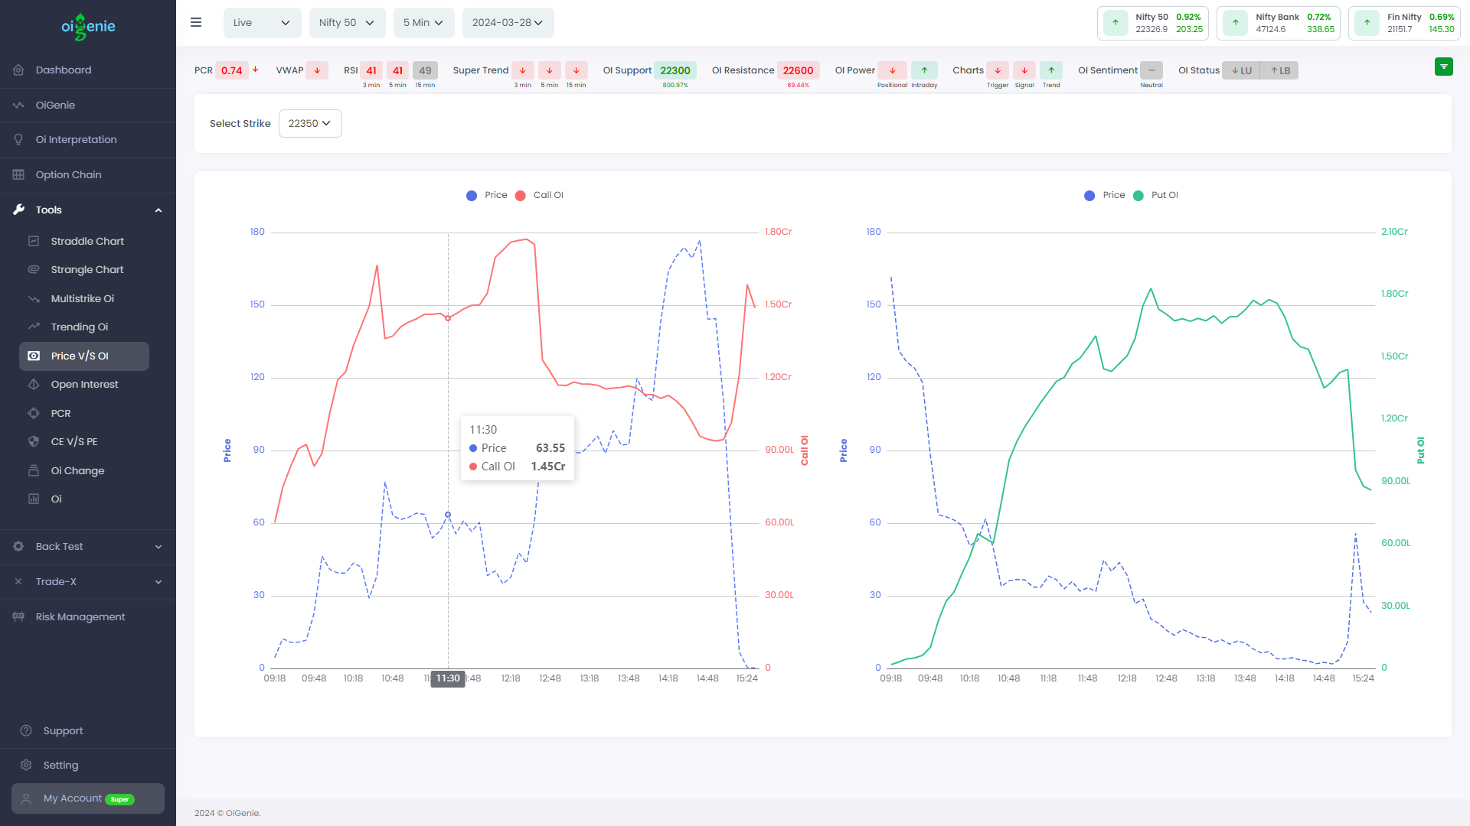
Task: Click the 11:30 marker on the time axis
Action: [448, 678]
